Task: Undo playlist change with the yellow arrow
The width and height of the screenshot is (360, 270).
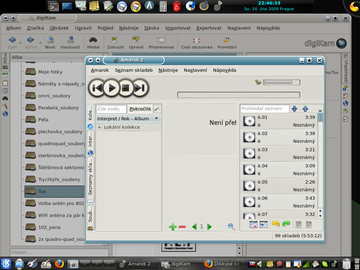Action: (276, 224)
